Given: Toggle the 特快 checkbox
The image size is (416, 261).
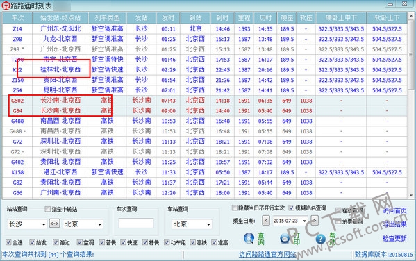Looking at the screenshot, I should 144,242.
